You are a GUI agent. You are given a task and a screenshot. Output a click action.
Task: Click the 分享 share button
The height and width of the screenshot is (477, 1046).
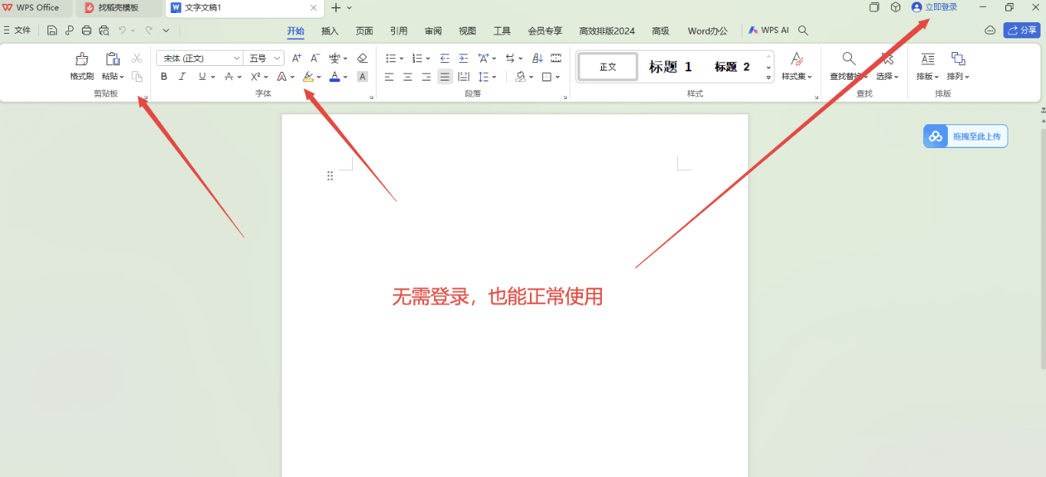pyautogui.click(x=1021, y=31)
